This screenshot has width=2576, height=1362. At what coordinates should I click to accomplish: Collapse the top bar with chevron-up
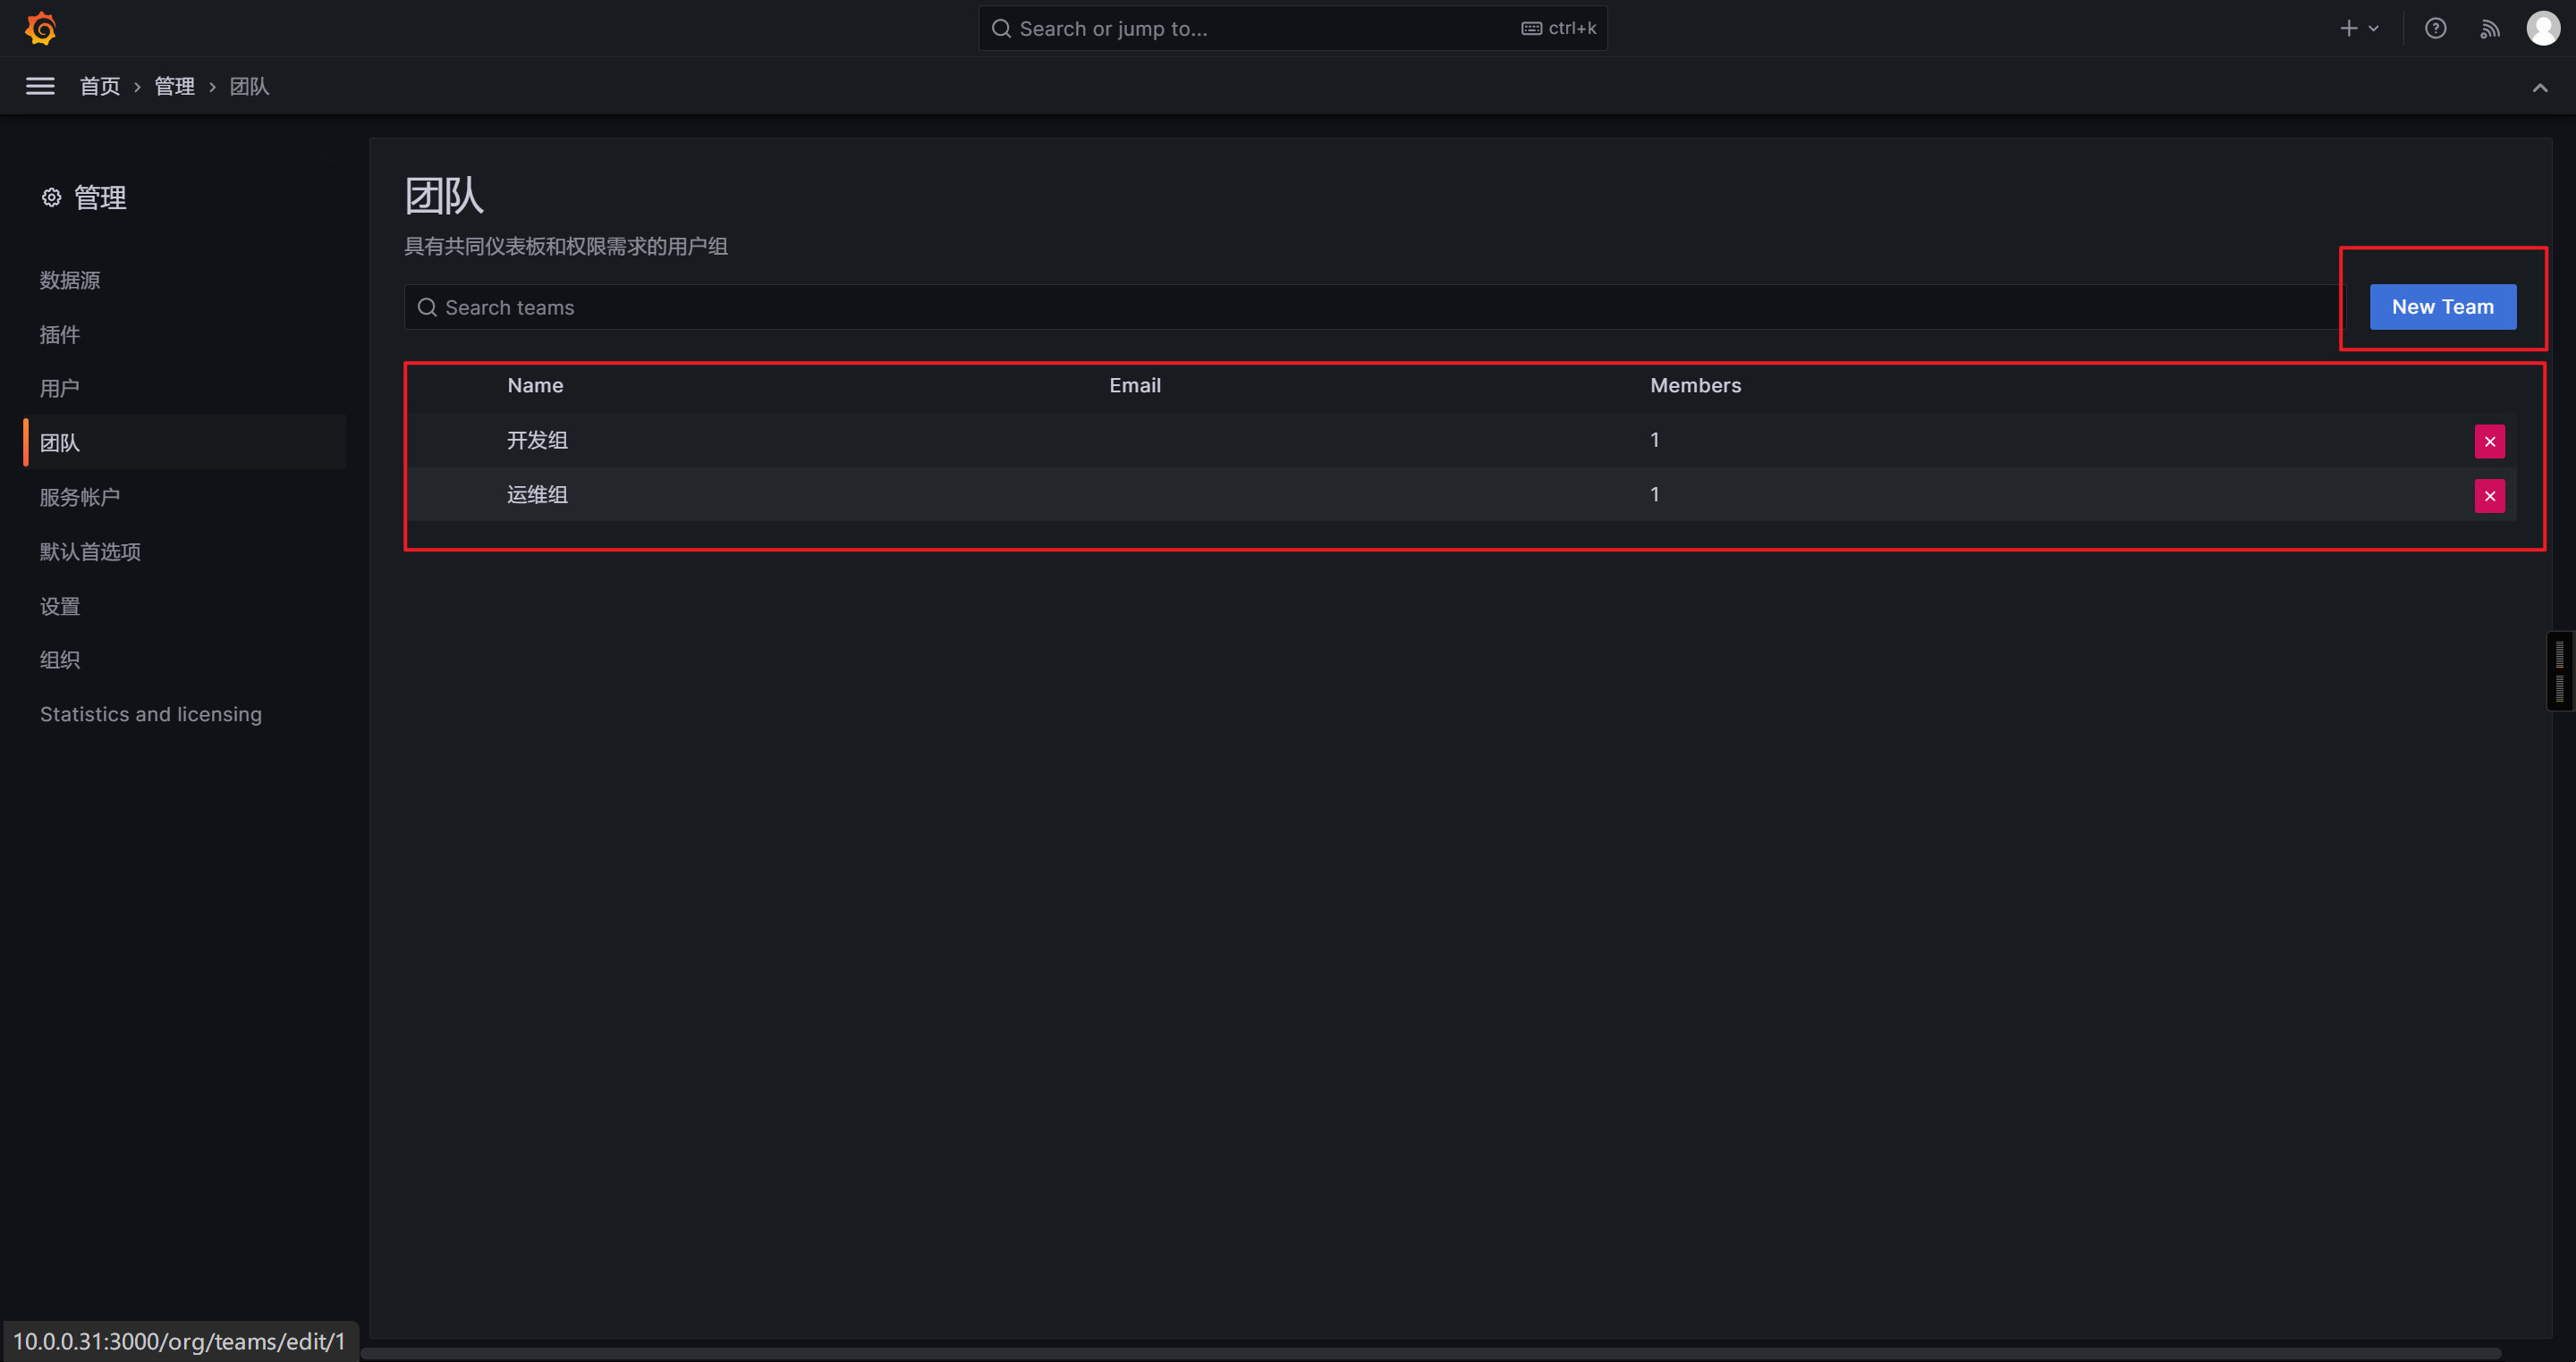[x=2540, y=88]
